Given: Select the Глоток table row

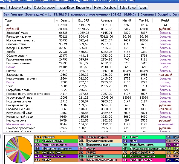Looking at the screenshot, I should point(91,71).
